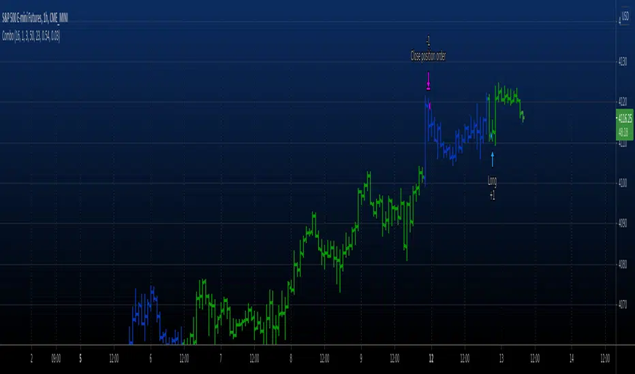Click the 4070 price axis label

(623, 305)
